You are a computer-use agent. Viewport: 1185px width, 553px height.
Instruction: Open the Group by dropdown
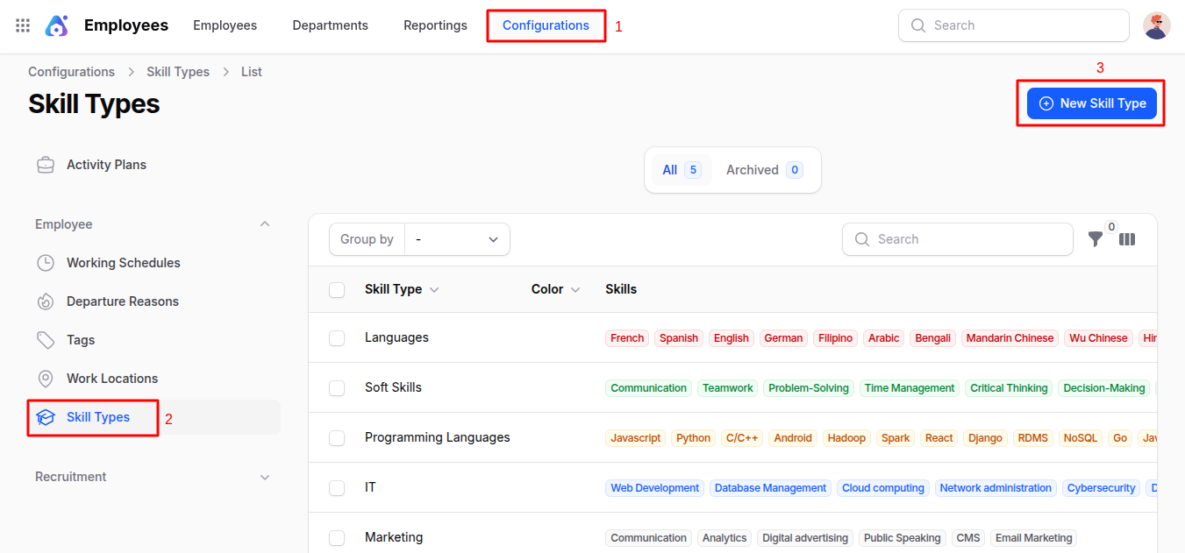tap(457, 239)
